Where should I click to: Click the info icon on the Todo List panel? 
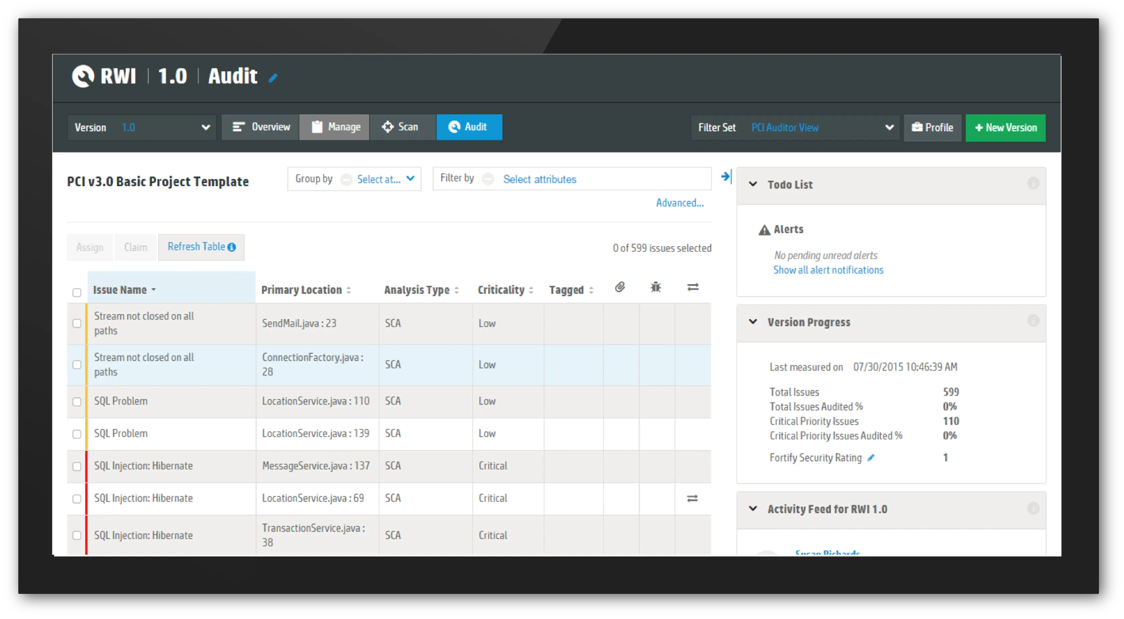pos(1033,183)
